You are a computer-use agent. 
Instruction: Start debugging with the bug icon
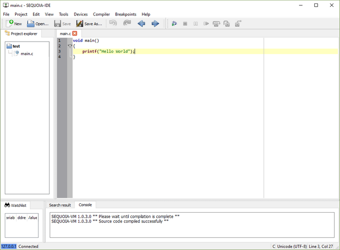(x=174, y=24)
